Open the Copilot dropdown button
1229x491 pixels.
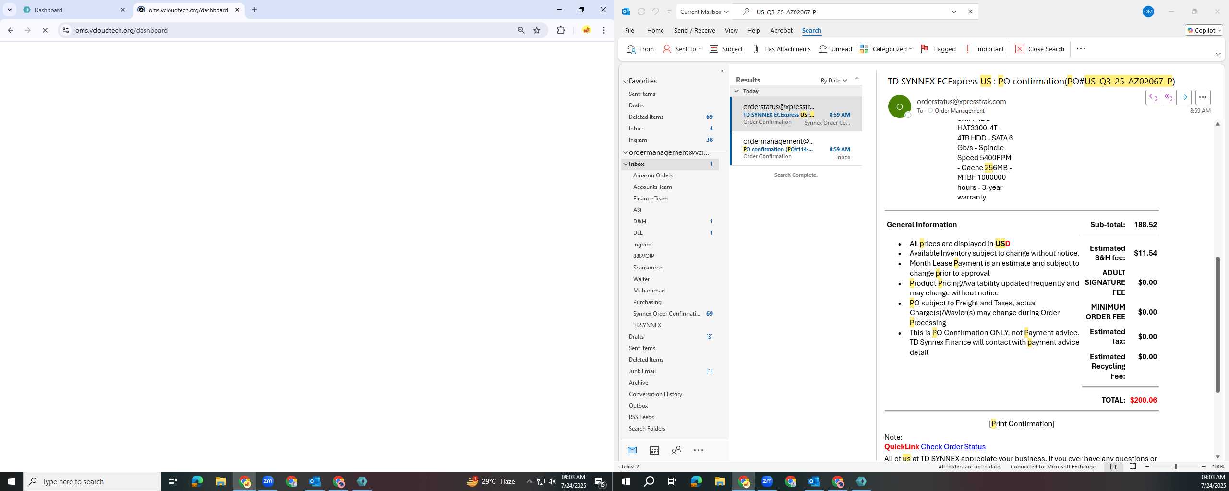(1204, 30)
